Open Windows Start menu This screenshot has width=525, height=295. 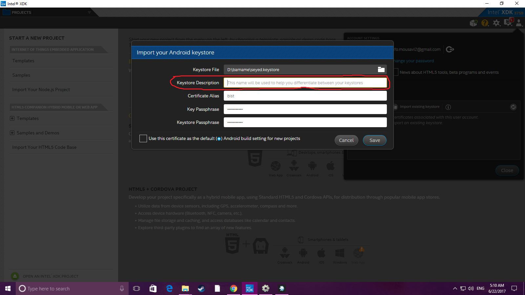(8, 288)
